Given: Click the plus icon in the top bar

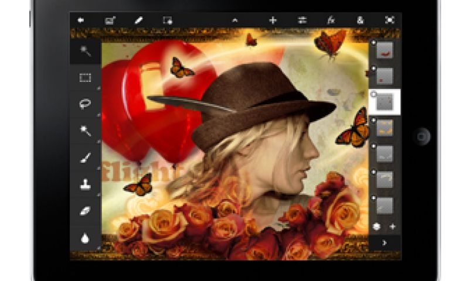Looking at the screenshot, I should tap(273, 20).
